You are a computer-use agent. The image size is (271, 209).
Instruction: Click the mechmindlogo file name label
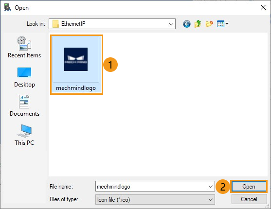point(76,88)
